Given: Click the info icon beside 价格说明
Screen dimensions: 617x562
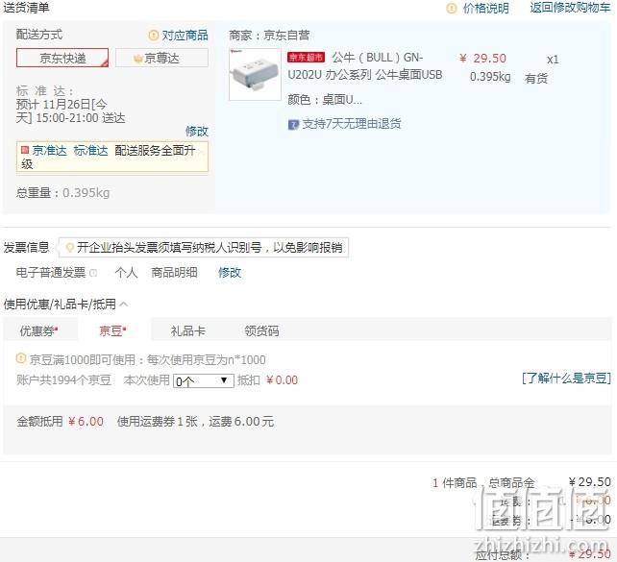Looking at the screenshot, I should (452, 9).
